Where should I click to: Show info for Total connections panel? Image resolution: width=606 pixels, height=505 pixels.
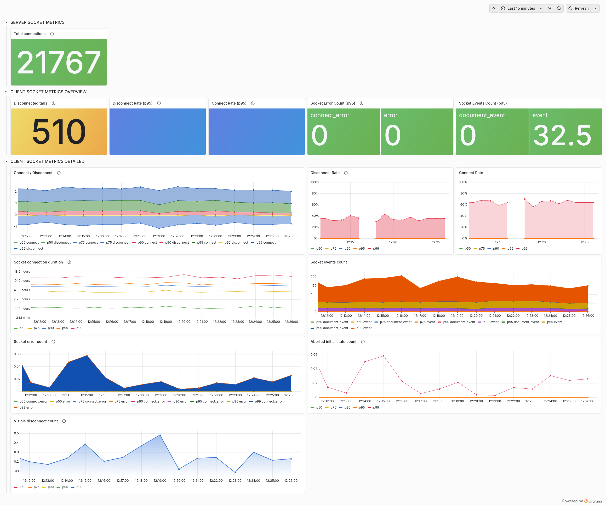pyautogui.click(x=52, y=34)
